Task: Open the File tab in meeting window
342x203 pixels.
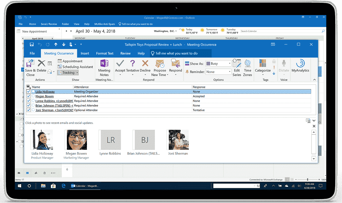Action: coord(32,53)
